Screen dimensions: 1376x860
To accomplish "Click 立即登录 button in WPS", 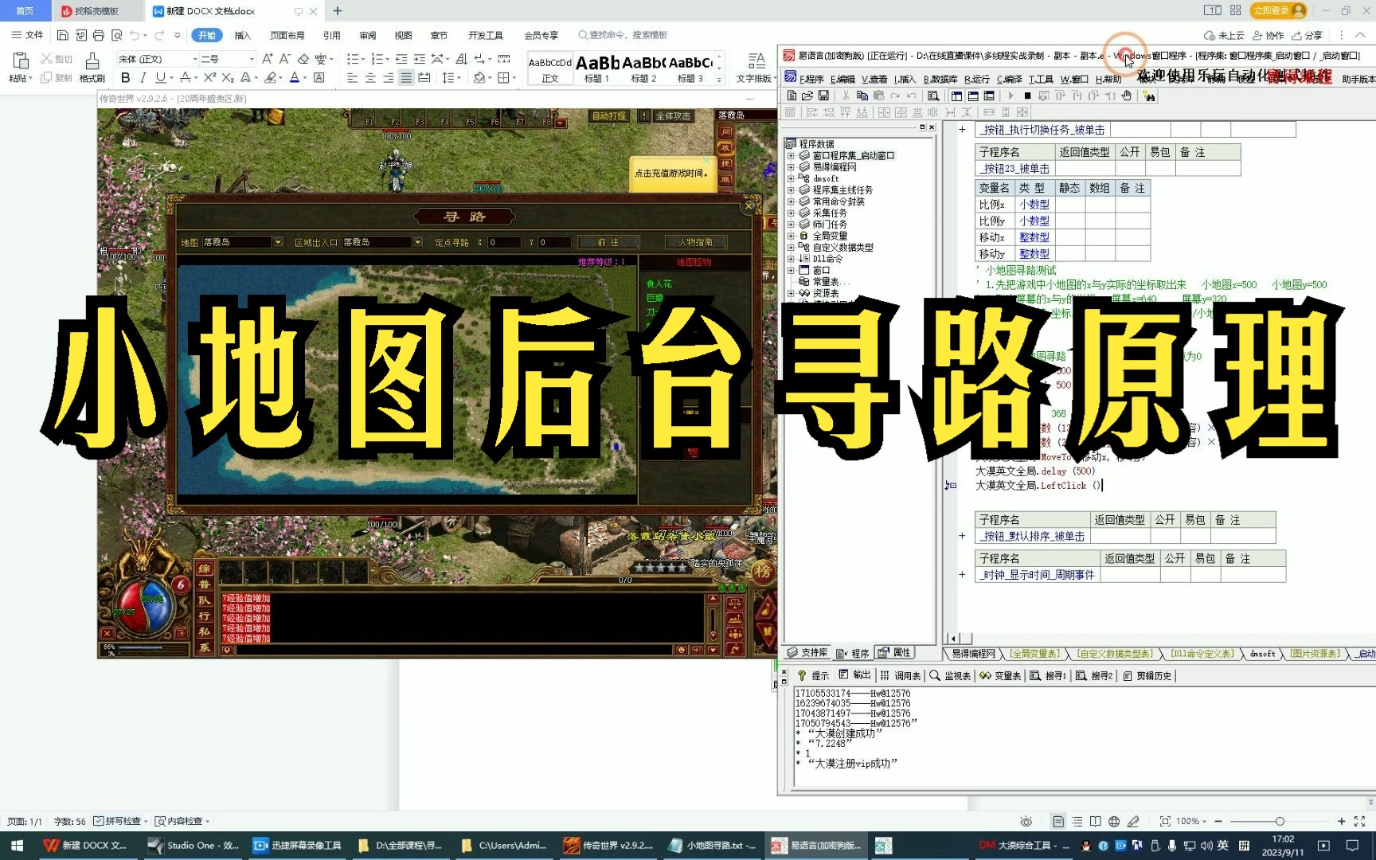I will [1279, 10].
